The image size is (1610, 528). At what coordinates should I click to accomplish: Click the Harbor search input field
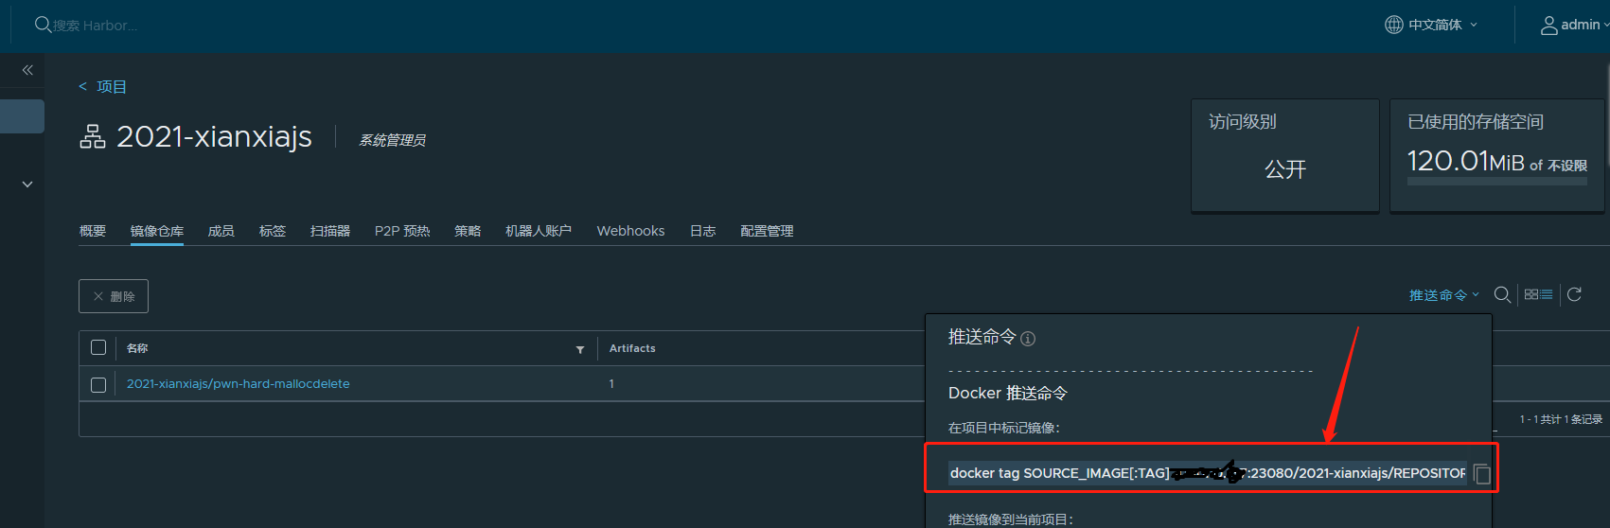[96, 26]
